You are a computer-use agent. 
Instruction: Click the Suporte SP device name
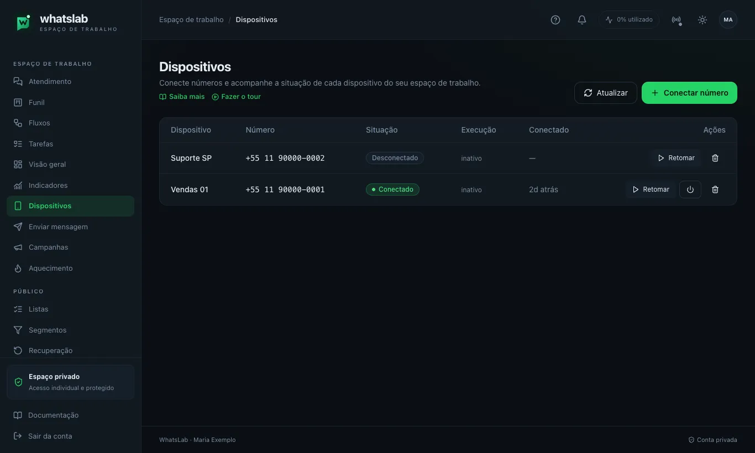(191, 158)
